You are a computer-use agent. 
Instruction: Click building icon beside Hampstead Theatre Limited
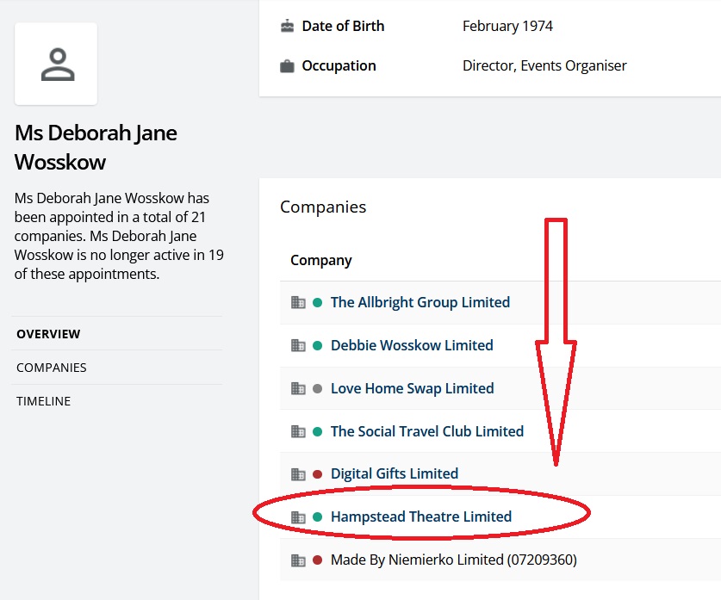pos(298,516)
